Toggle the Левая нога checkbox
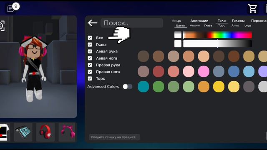Image resolution: width=267 pixels, height=150 pixels. [x=90, y=58]
